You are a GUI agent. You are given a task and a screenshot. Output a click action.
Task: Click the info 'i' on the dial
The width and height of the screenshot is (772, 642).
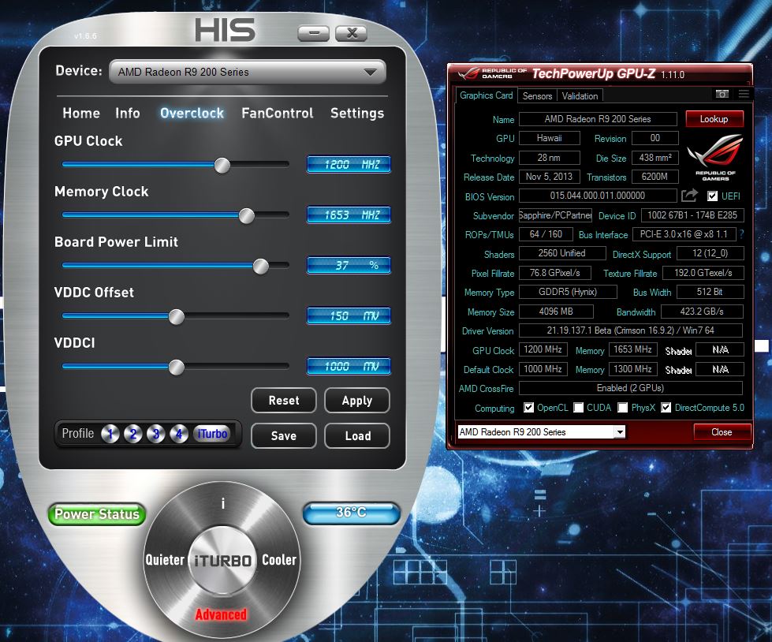coord(223,503)
